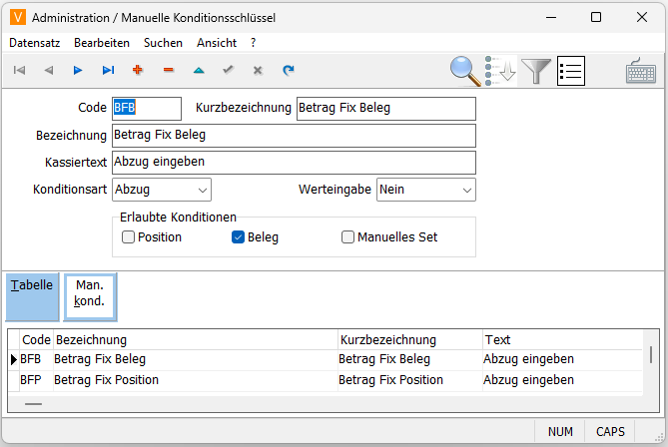The image size is (668, 447).
Task: Enable the Position checkbox
Action: tap(128, 236)
